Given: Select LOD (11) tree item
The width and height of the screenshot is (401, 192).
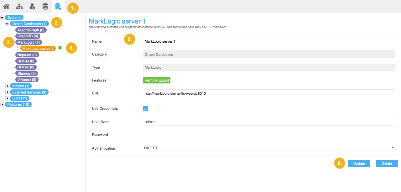Looking at the screenshot, I should [x=20, y=98].
